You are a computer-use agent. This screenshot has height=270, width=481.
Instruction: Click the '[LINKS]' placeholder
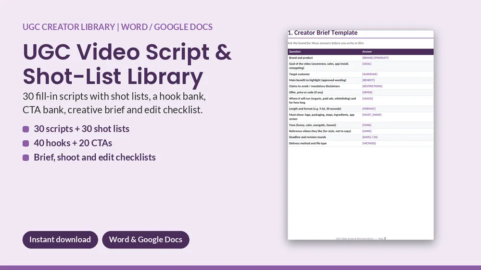[367, 131]
